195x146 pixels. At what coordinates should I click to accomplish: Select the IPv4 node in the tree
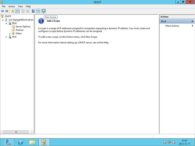(x=14, y=23)
